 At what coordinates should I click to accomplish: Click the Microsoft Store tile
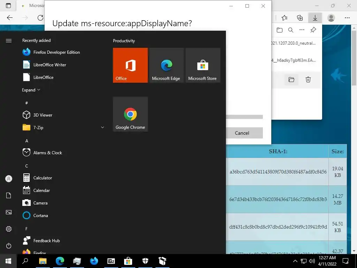(203, 65)
